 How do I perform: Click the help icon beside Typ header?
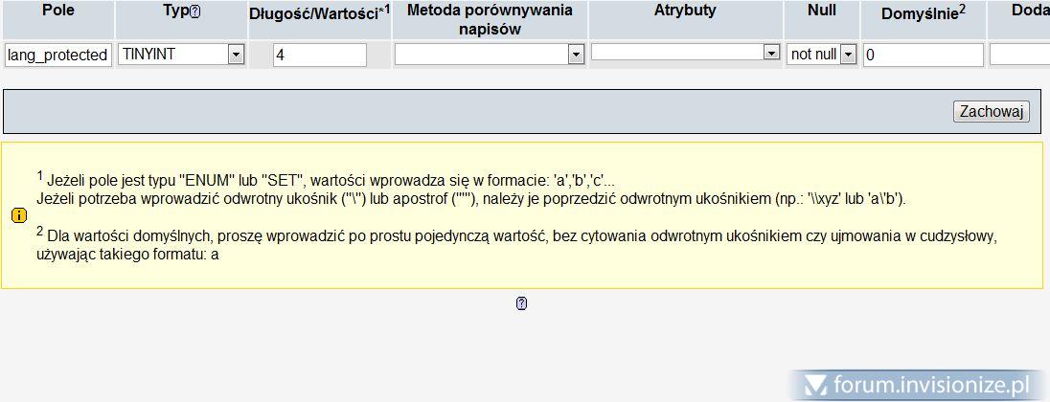click(195, 12)
